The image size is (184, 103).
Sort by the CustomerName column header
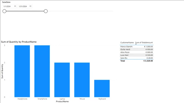tap(127, 43)
